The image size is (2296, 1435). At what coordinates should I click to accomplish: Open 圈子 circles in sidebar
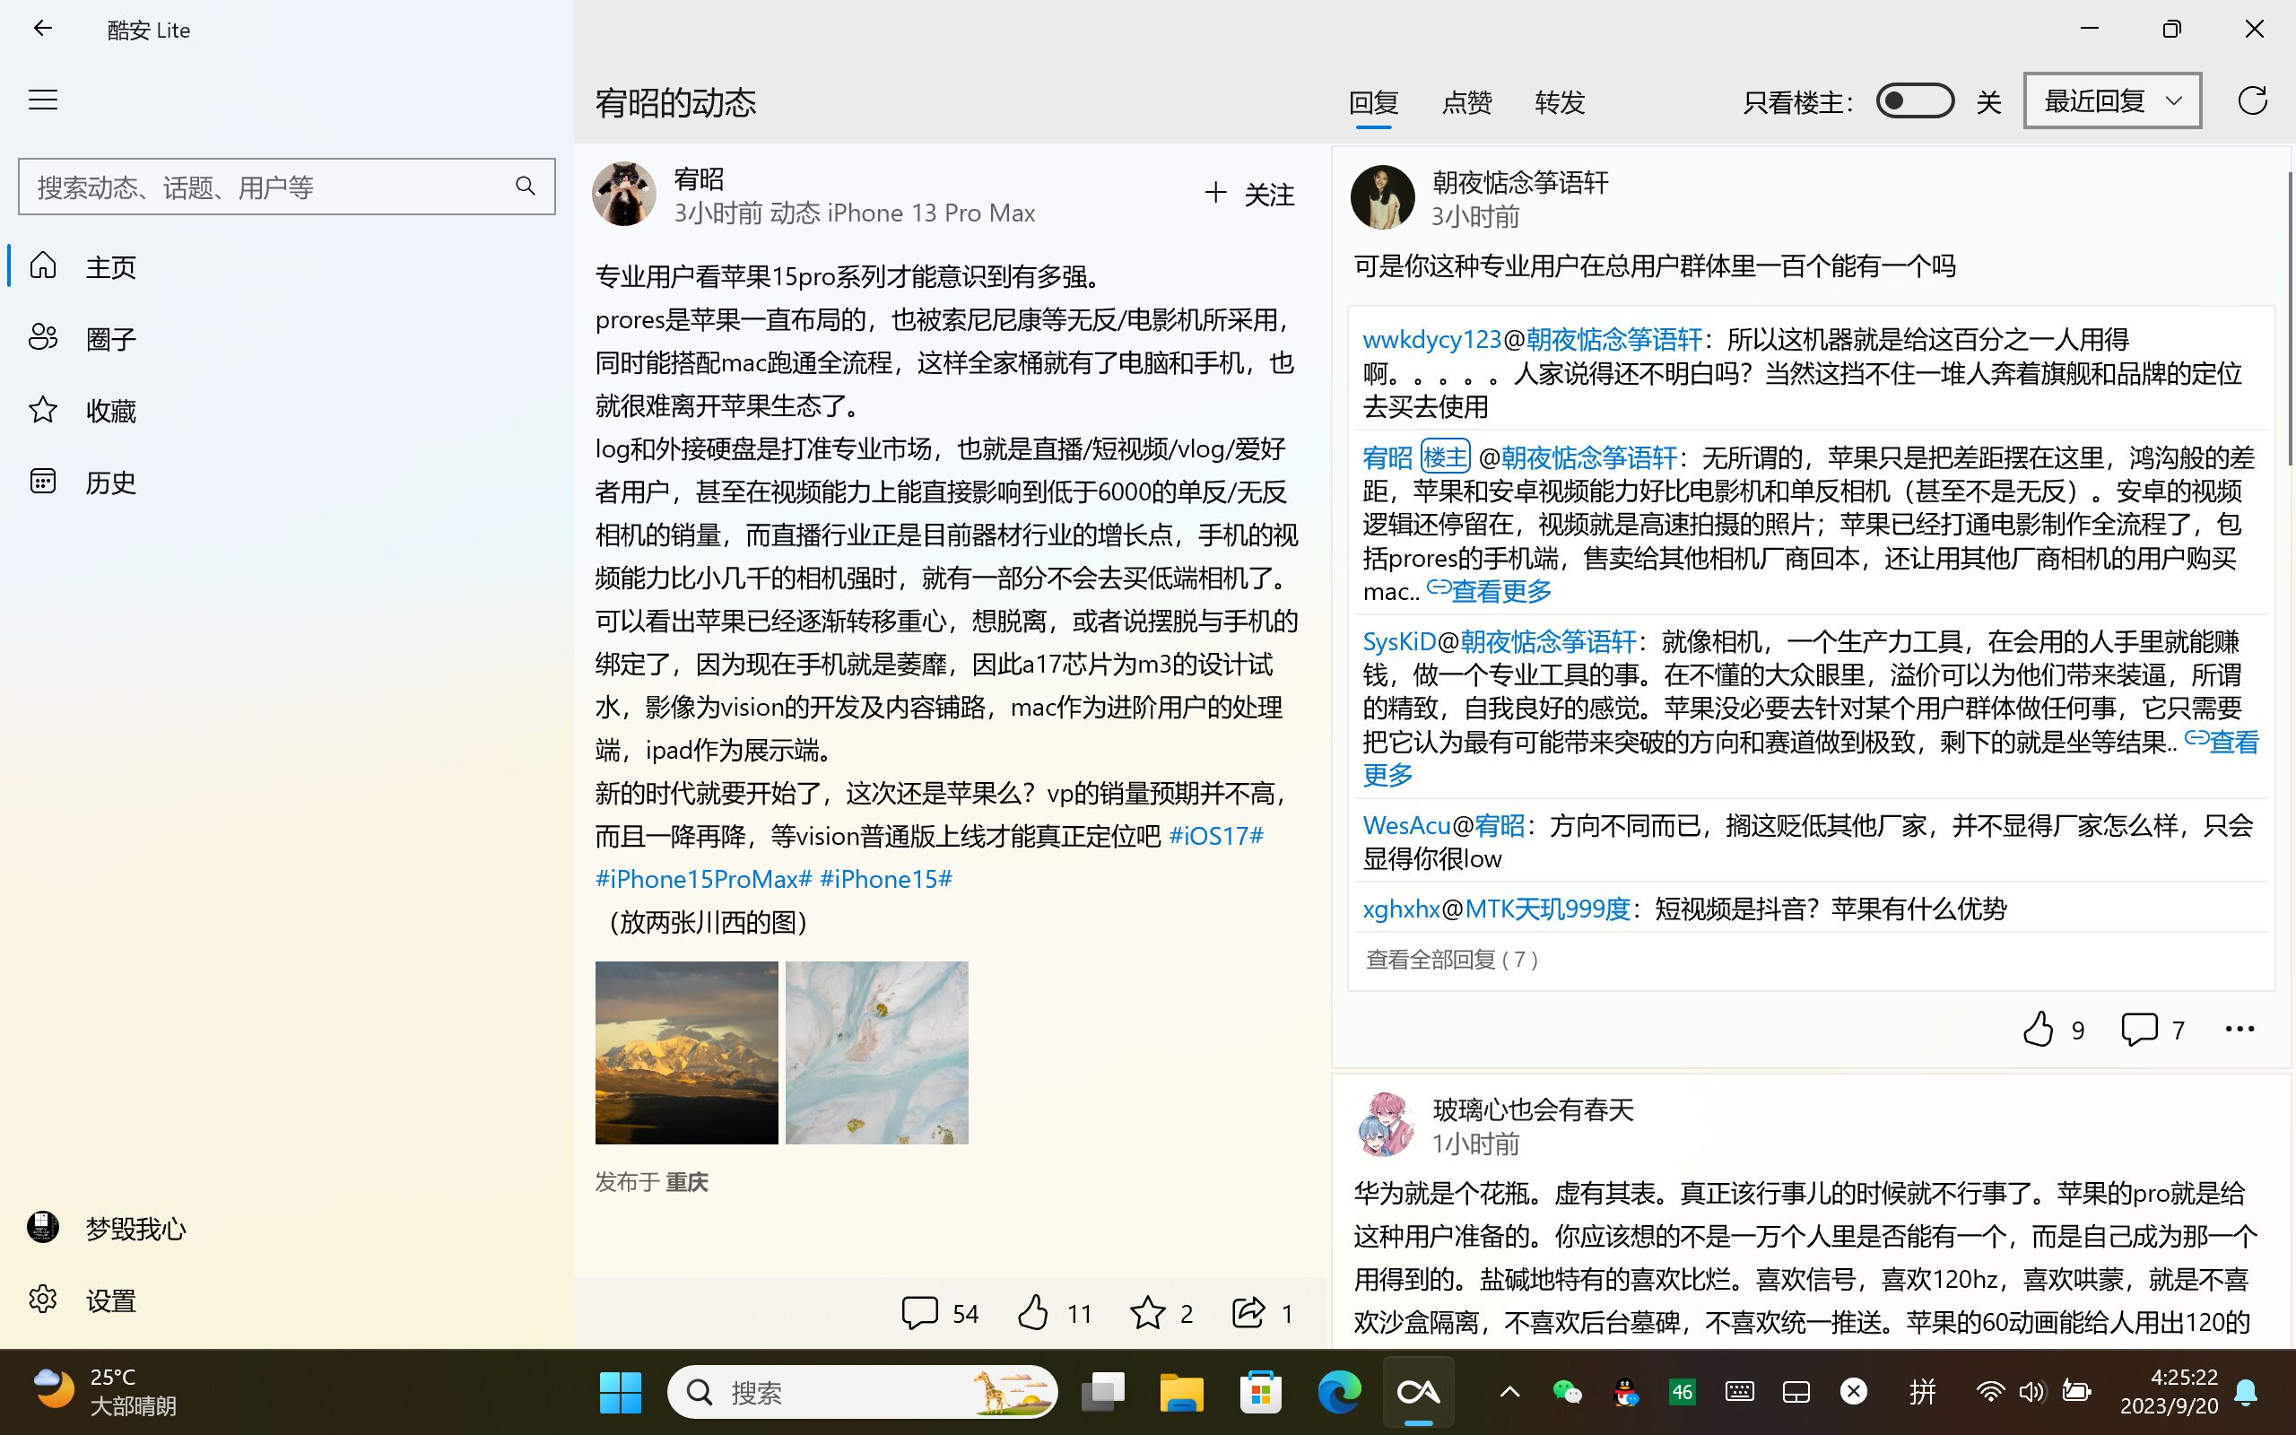point(284,338)
